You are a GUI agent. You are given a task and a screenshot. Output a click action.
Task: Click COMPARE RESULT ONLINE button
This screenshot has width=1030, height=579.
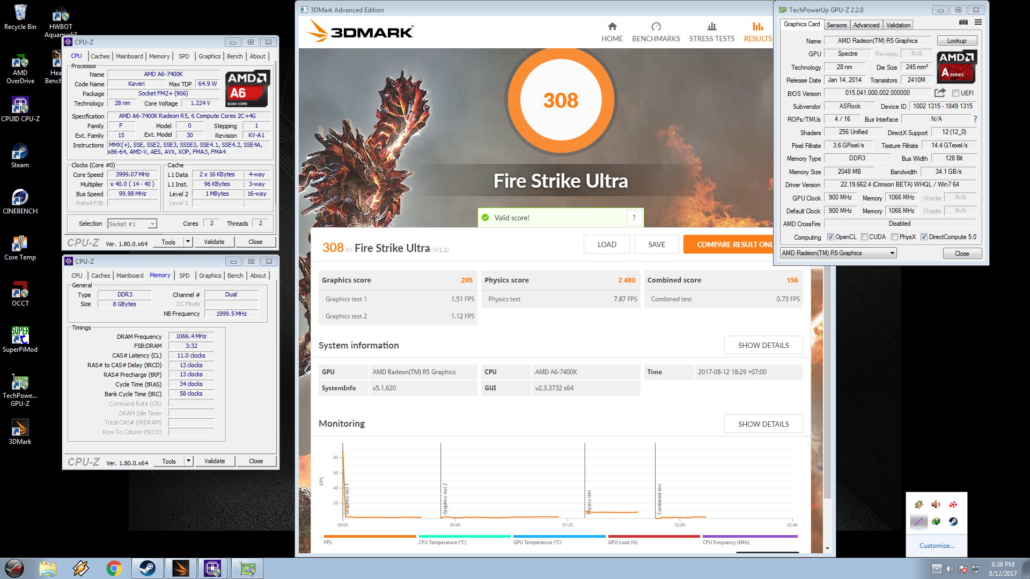click(728, 244)
